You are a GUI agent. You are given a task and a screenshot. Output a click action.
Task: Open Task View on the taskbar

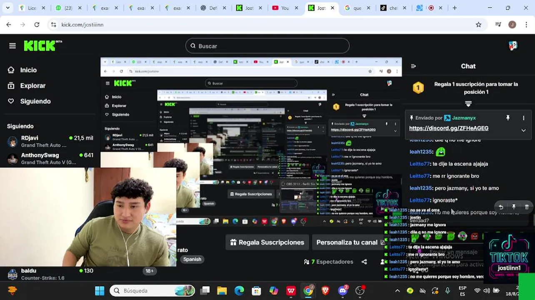pos(205,290)
